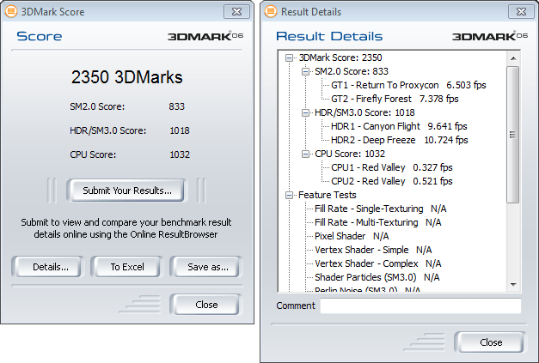Click into the Comment input field
The height and width of the screenshot is (363, 539).
[420, 306]
